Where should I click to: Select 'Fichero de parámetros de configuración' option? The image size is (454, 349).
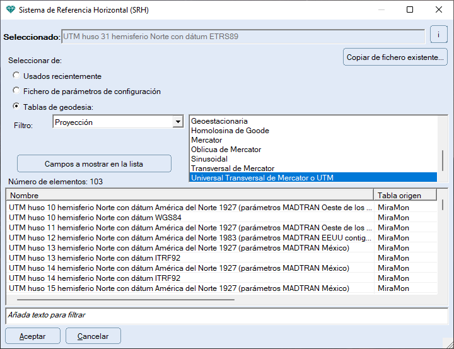[x=16, y=91]
